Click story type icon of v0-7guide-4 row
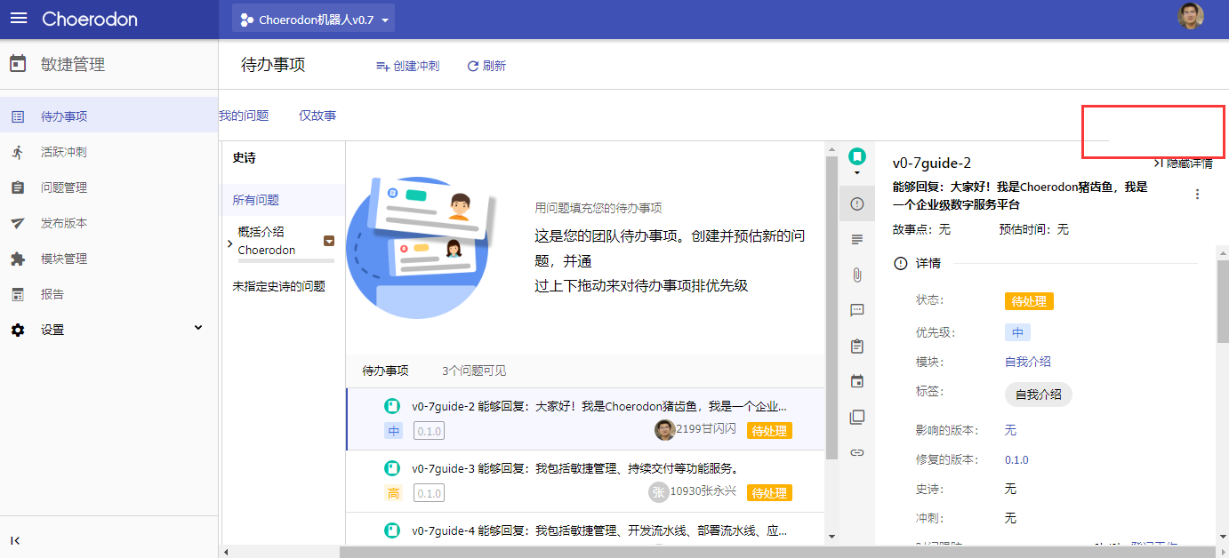Image resolution: width=1229 pixels, height=558 pixels. pos(391,530)
